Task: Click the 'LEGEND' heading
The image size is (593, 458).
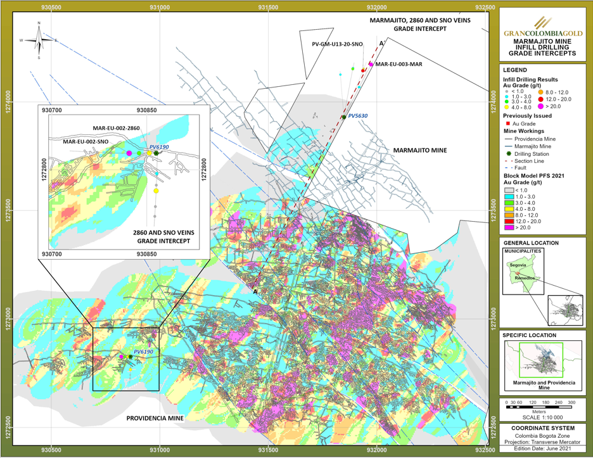Action: click(514, 70)
